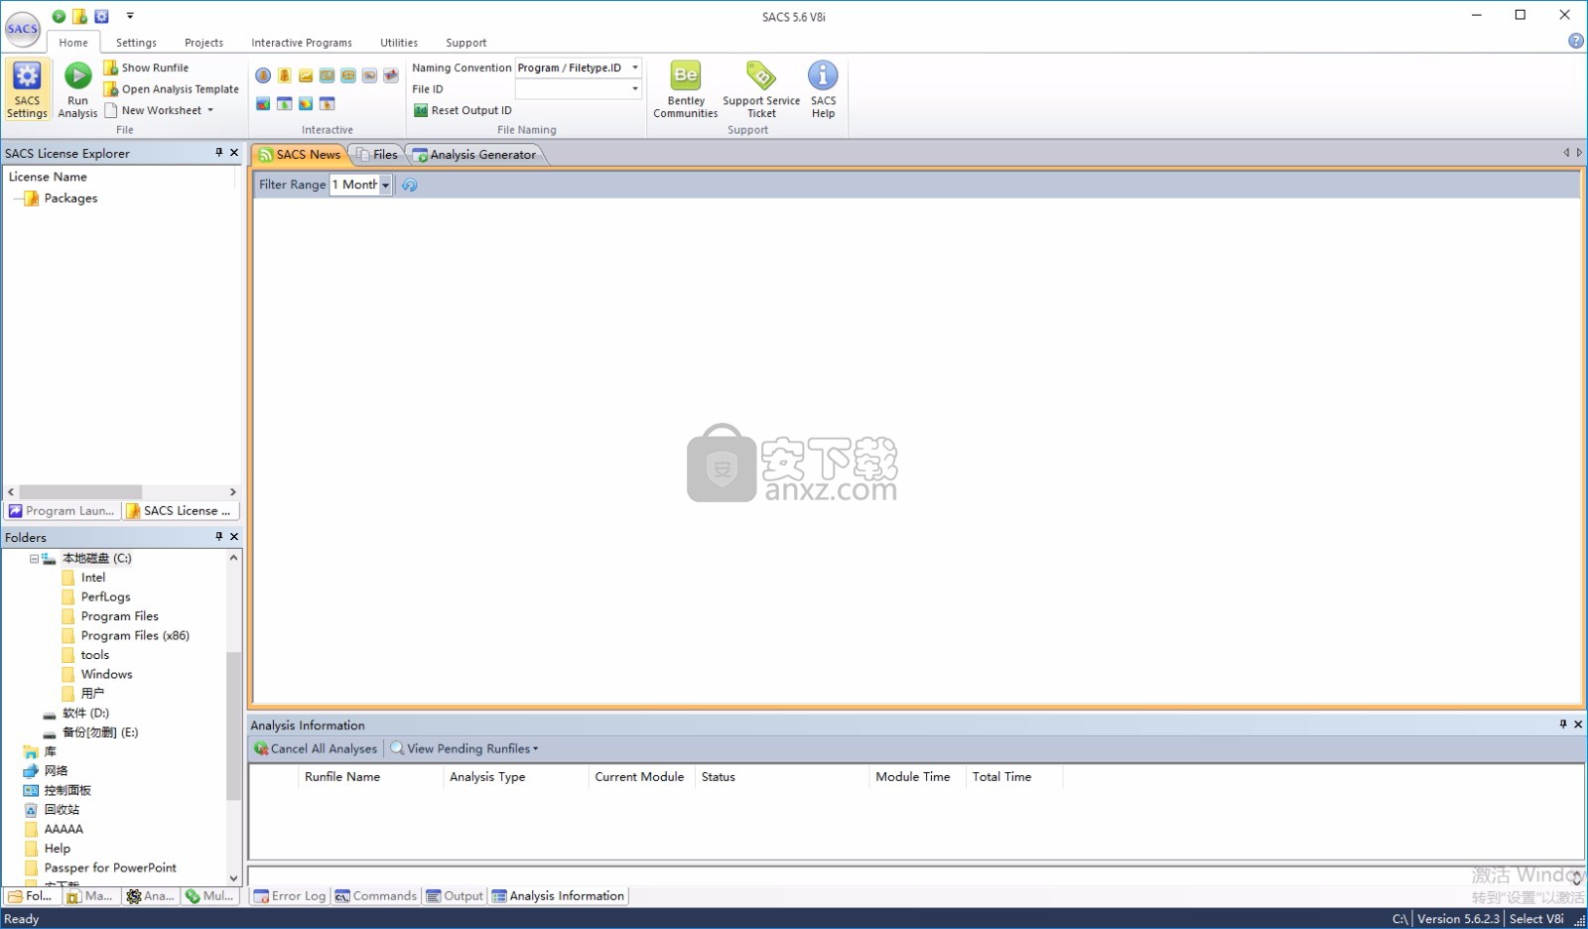Open the SACS application orb menu

point(22,29)
